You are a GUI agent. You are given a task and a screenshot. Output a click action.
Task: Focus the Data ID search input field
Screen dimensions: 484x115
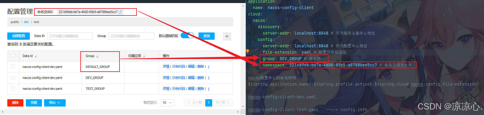coord(70,36)
